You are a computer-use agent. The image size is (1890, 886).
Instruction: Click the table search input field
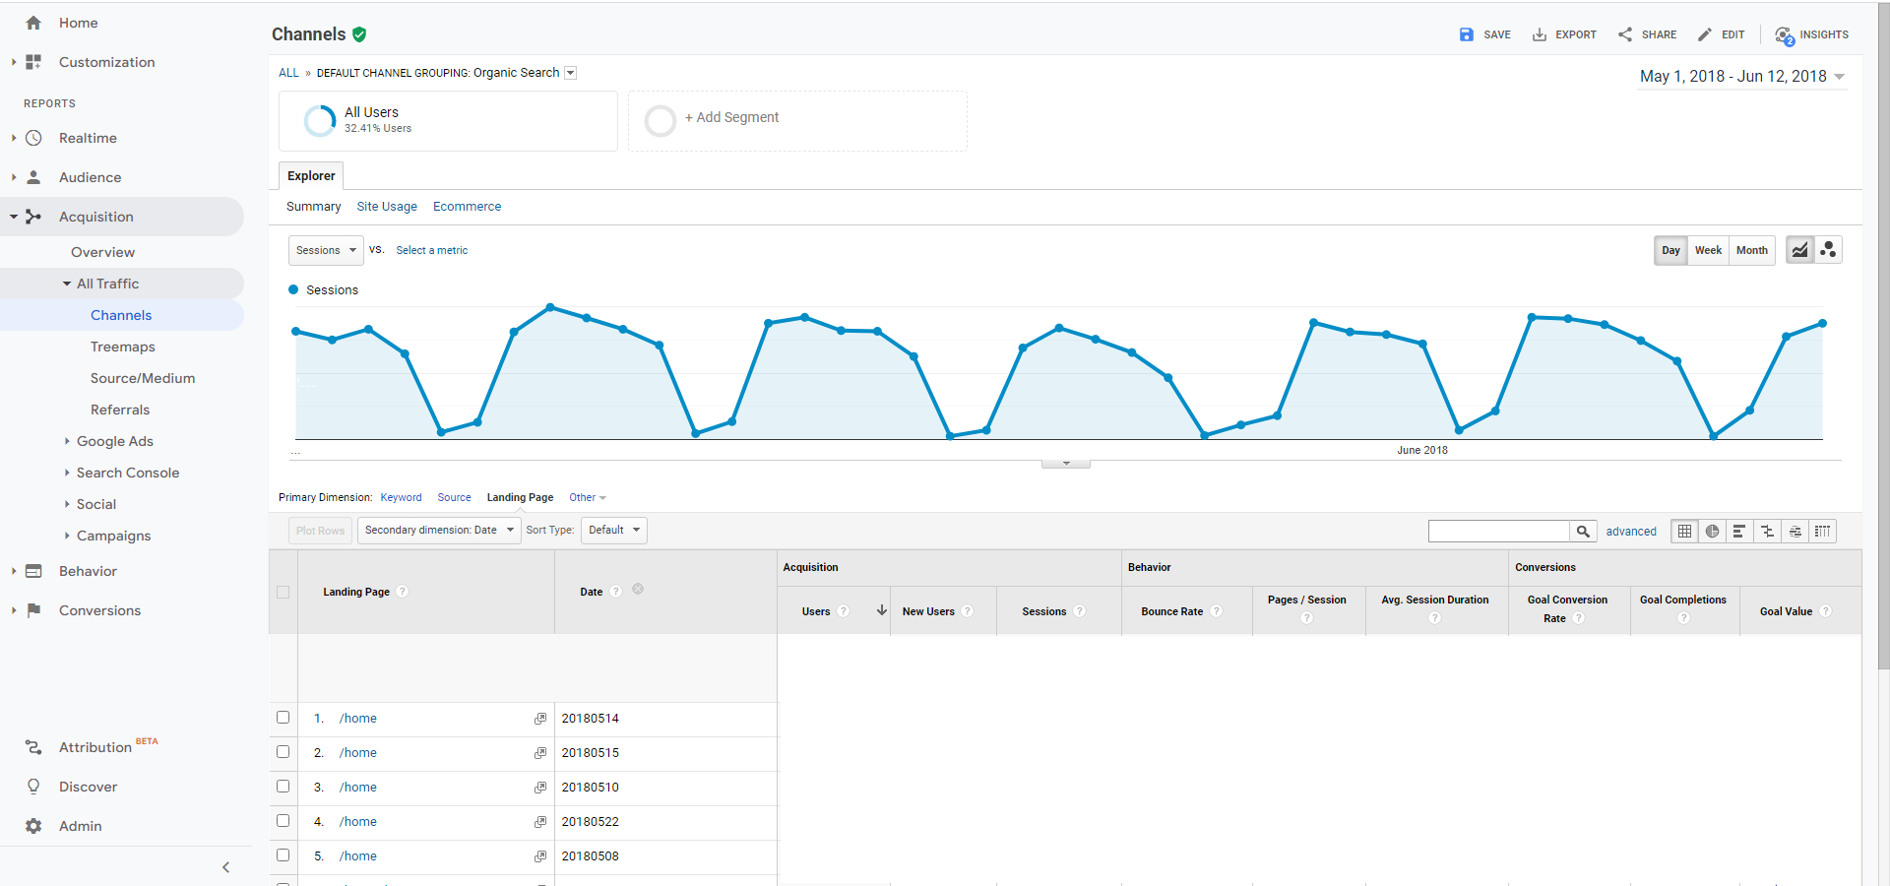point(1498,532)
